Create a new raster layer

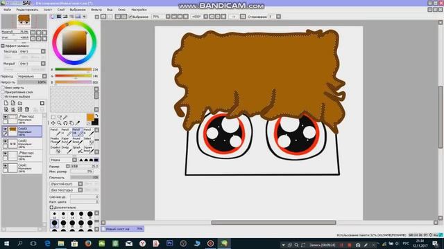(x=6, y=103)
